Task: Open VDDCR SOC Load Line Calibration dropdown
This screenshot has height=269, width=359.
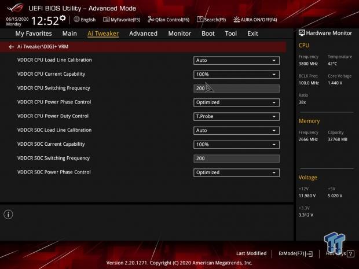Action: (236, 130)
